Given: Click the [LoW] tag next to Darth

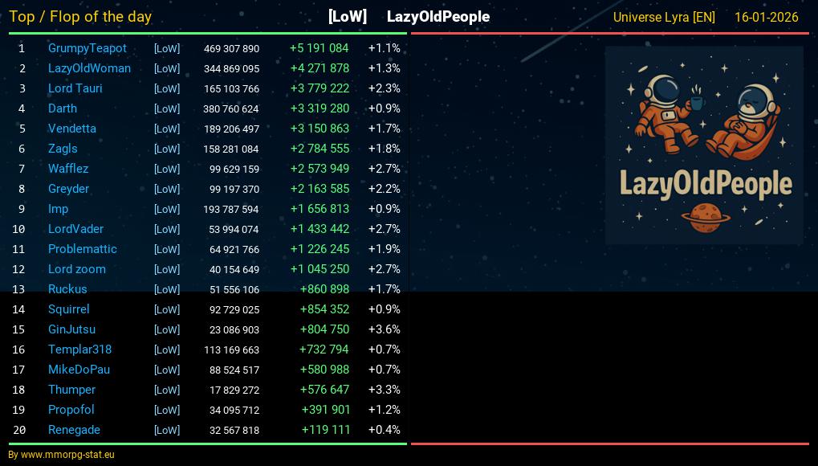Looking at the screenshot, I should pyautogui.click(x=167, y=108).
